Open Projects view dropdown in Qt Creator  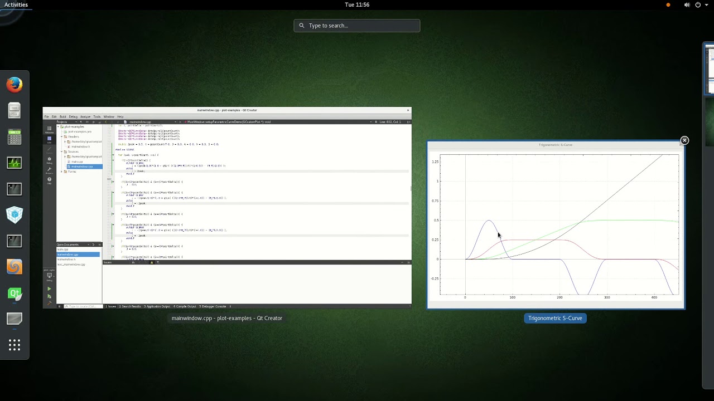click(76, 122)
